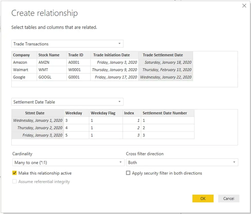Toggle the Assume referential integrity checkbox
This screenshot has width=251, height=214.
click(x=14, y=181)
